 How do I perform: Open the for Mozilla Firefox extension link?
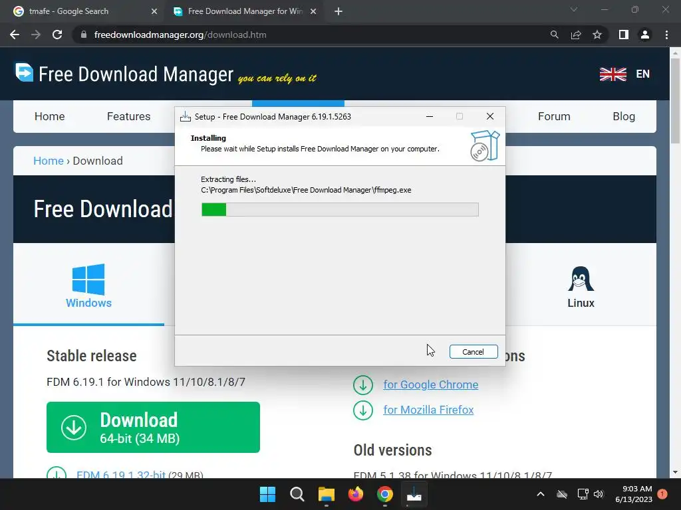tap(428, 410)
